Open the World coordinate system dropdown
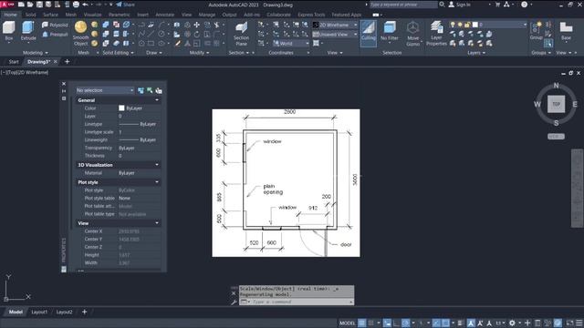Viewport: 584px width, 328px height. (x=291, y=44)
